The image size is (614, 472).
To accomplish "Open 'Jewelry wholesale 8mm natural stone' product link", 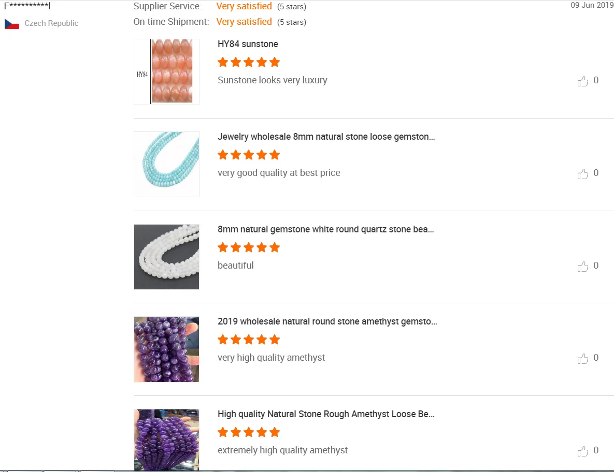I will pyautogui.click(x=326, y=137).
